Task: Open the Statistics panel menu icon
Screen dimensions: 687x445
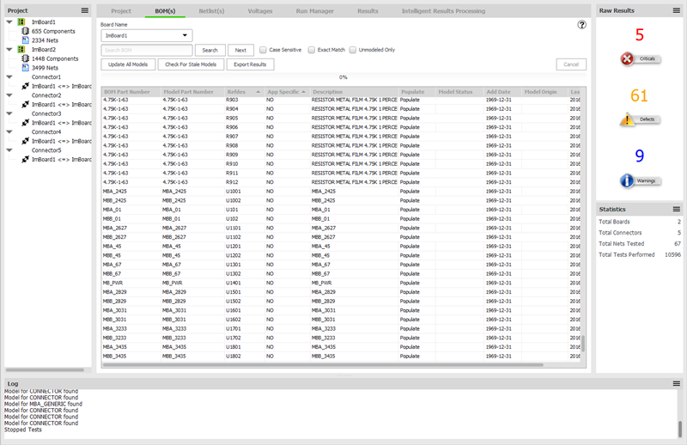Action: click(x=676, y=209)
